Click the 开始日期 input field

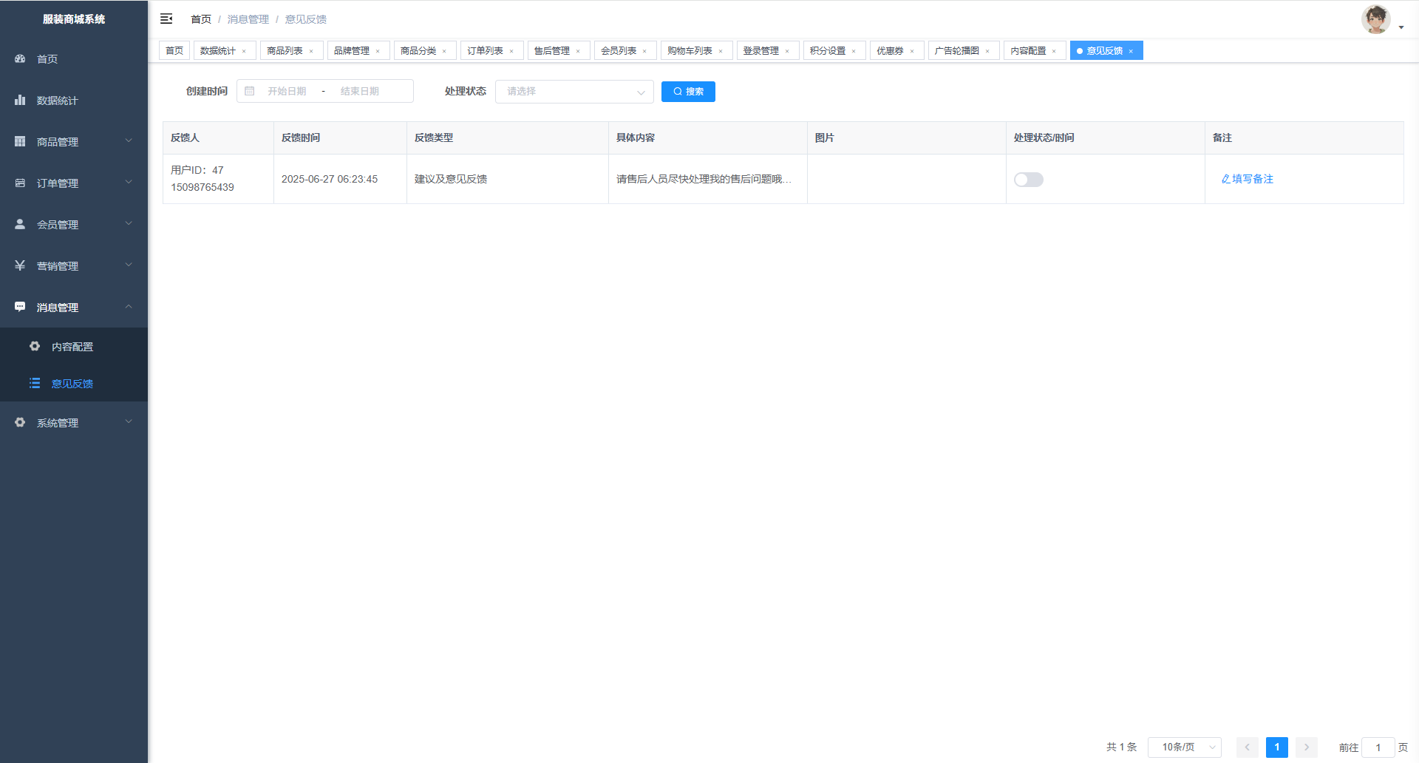point(287,91)
